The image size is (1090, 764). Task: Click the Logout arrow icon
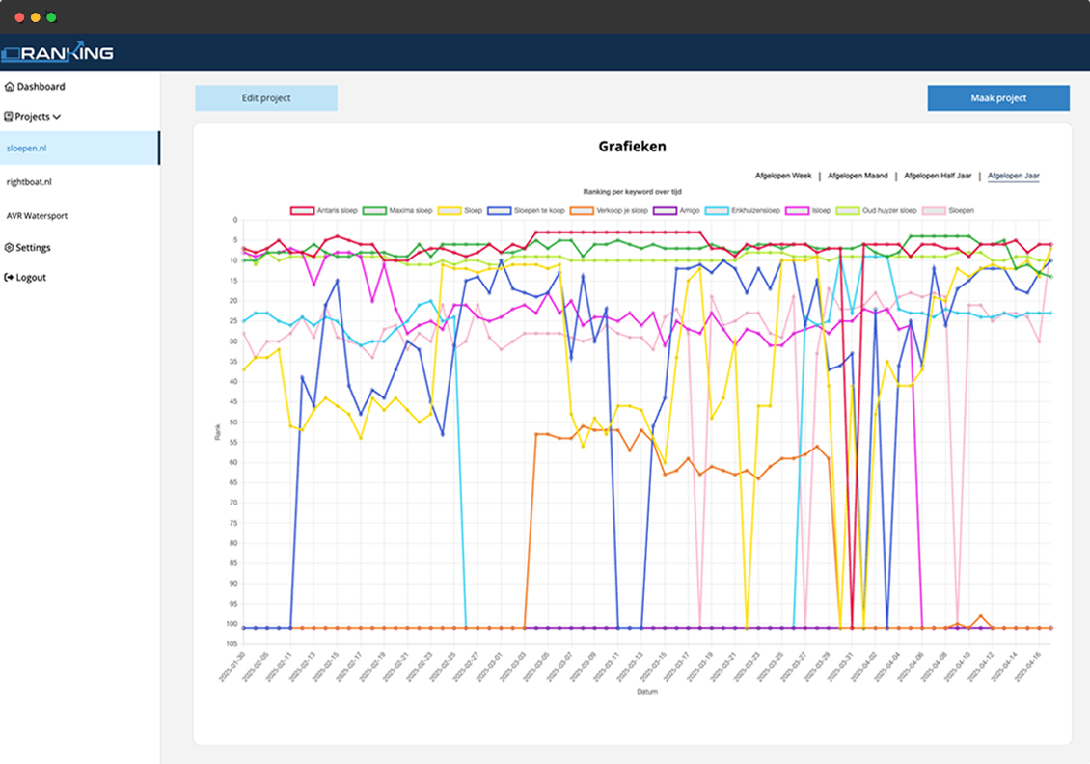[x=10, y=278]
